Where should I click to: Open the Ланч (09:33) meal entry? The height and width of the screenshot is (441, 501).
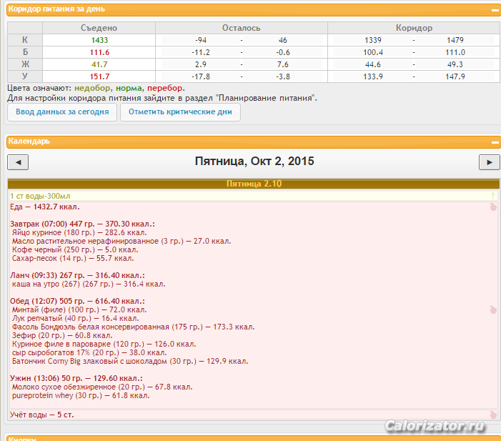point(77,275)
